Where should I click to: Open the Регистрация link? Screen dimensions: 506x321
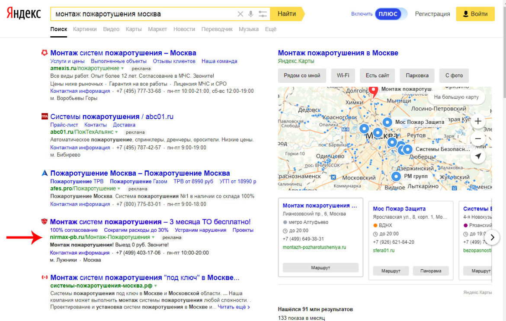[x=432, y=14]
